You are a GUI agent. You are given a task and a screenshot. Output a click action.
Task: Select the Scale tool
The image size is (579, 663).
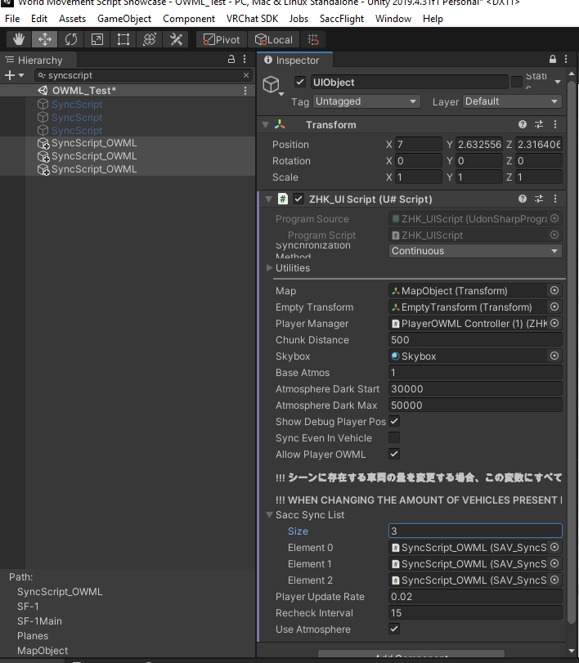click(x=96, y=40)
